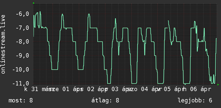
Task: Click the 'v 05 ápr' date label
Action: (170, 89)
